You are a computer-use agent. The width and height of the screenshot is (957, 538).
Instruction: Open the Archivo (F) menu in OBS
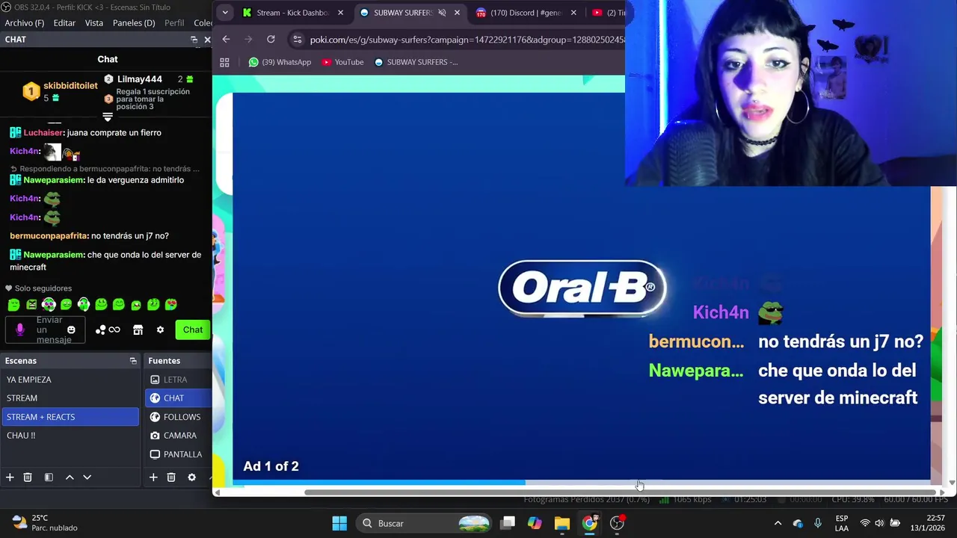[x=25, y=23]
